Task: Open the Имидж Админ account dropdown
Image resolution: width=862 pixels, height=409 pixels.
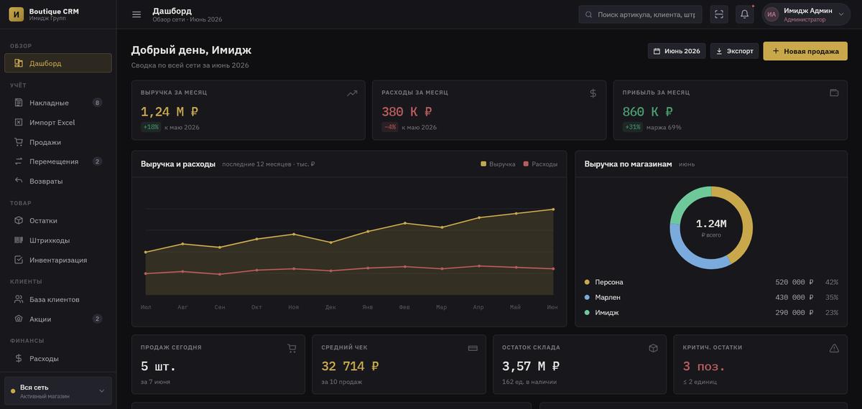Action: coord(806,14)
